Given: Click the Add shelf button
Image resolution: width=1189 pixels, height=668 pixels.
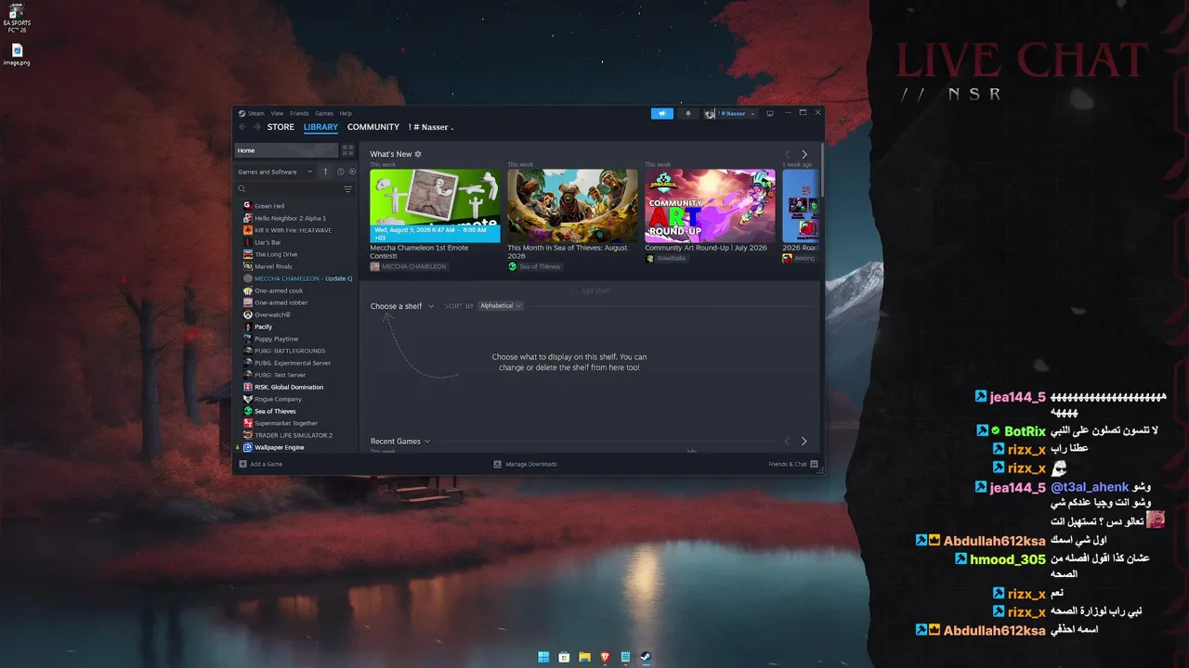Looking at the screenshot, I should pyautogui.click(x=590, y=290).
